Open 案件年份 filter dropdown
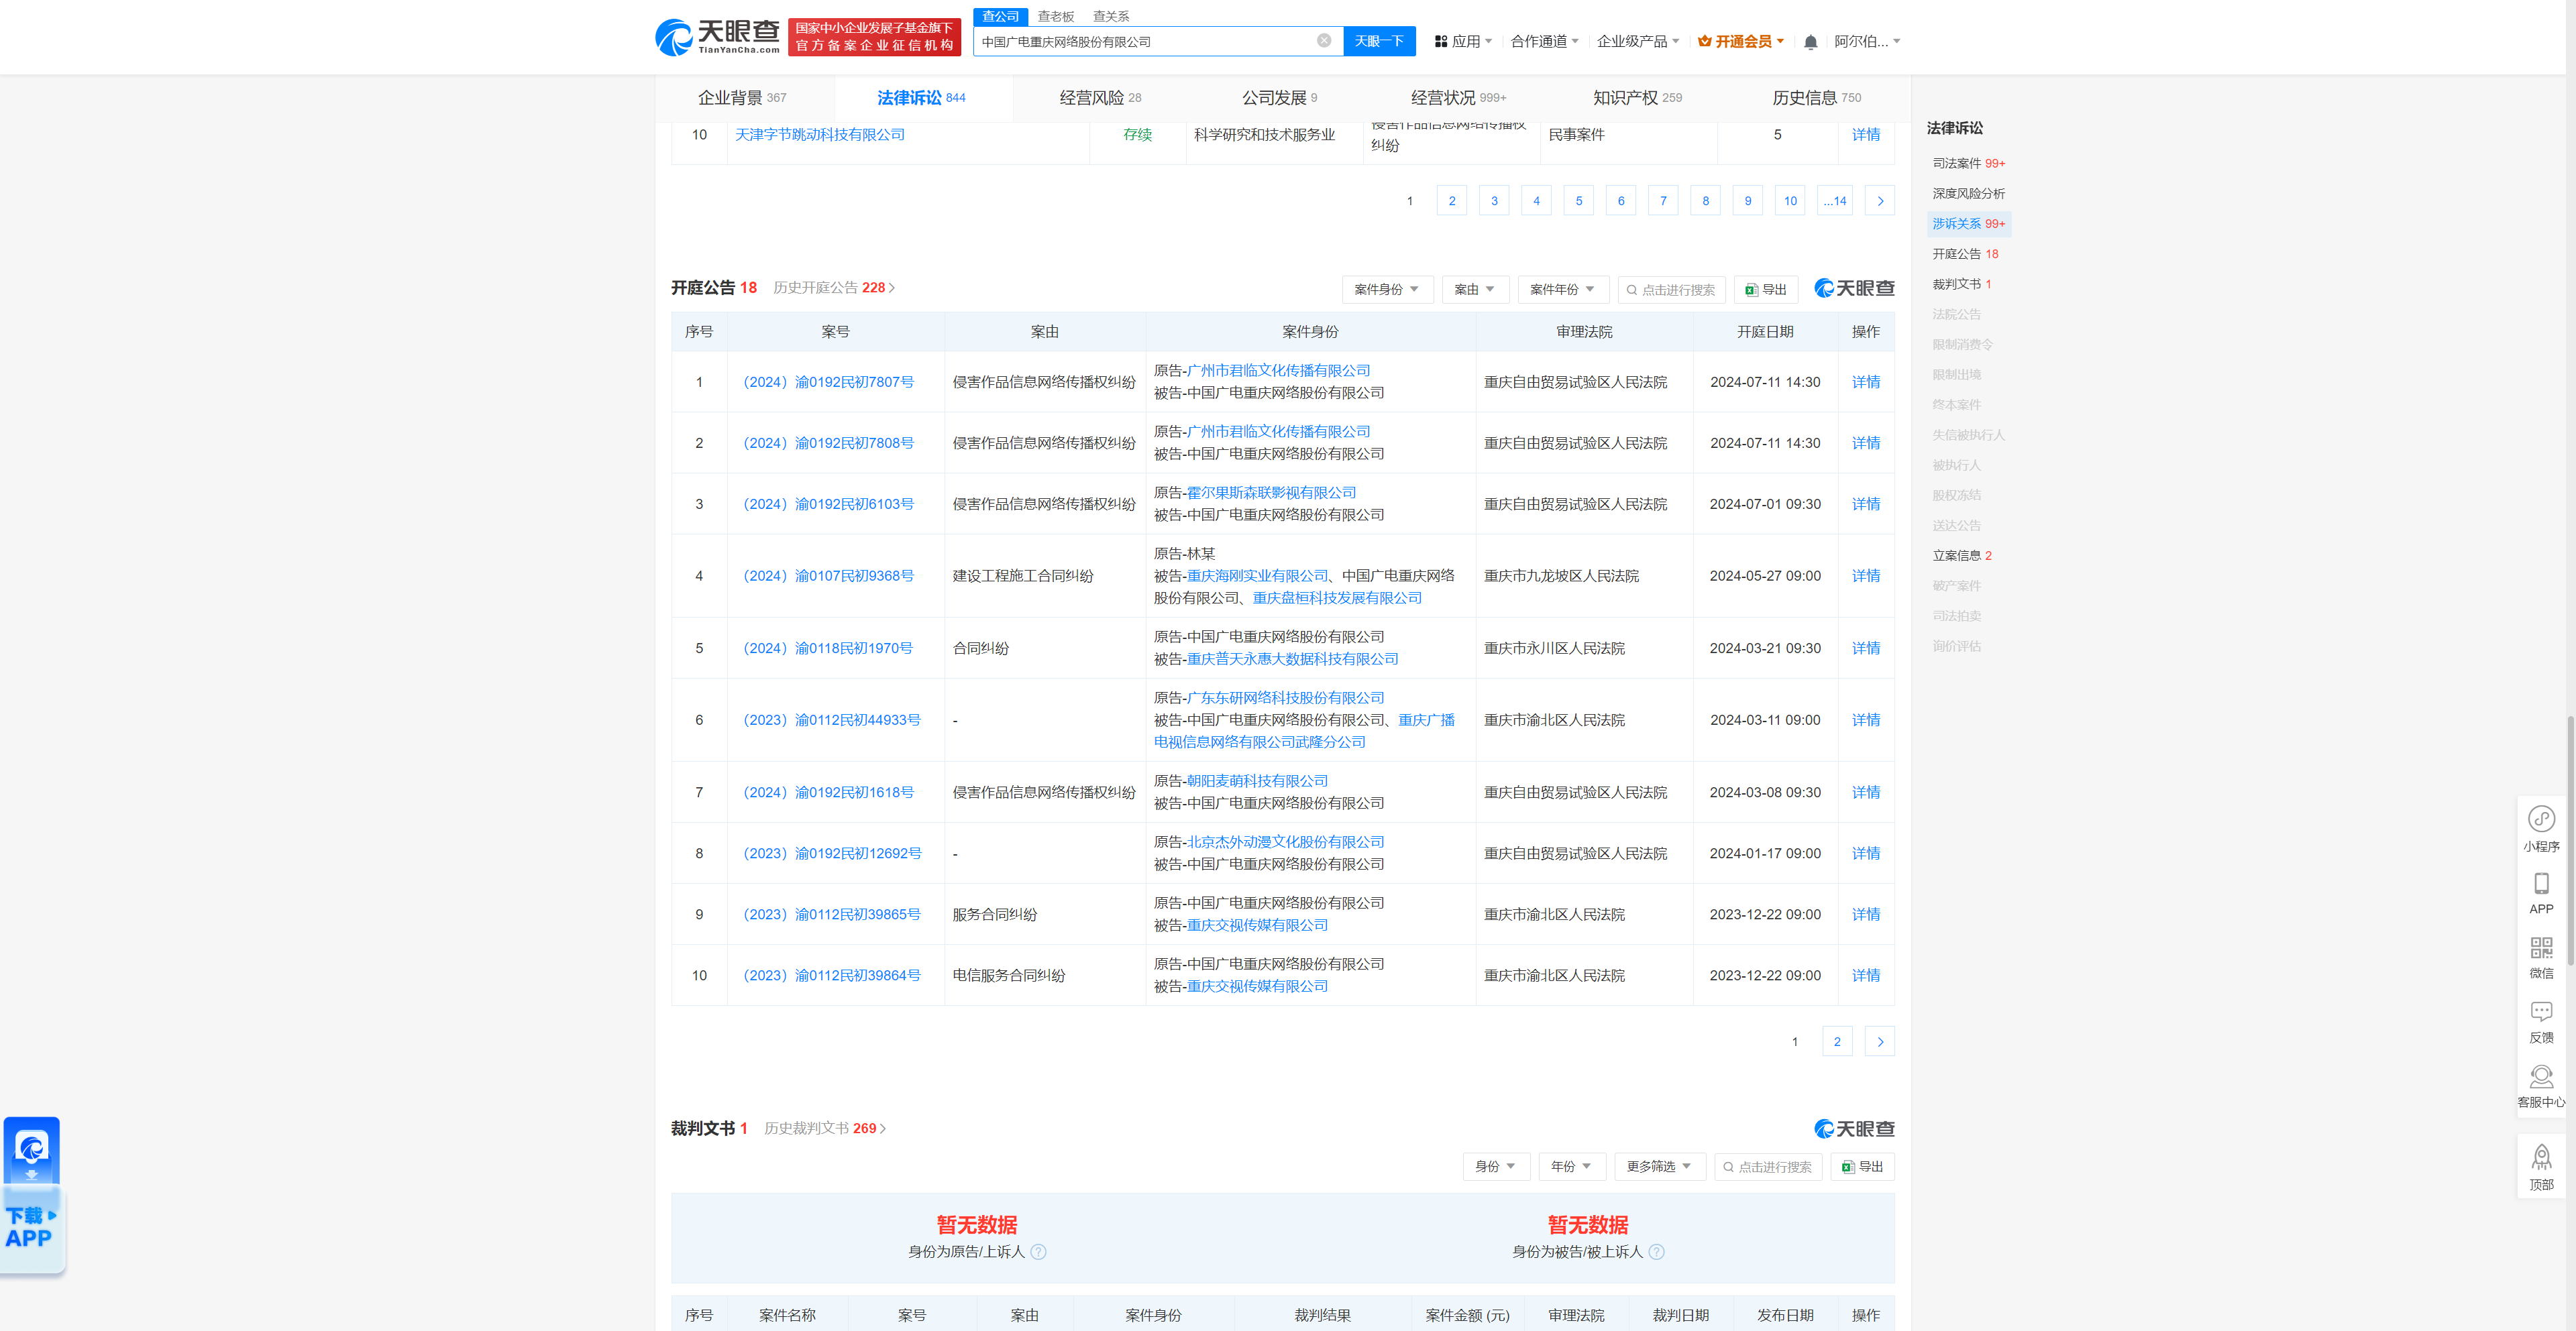This screenshot has width=2576, height=1331. (1563, 290)
